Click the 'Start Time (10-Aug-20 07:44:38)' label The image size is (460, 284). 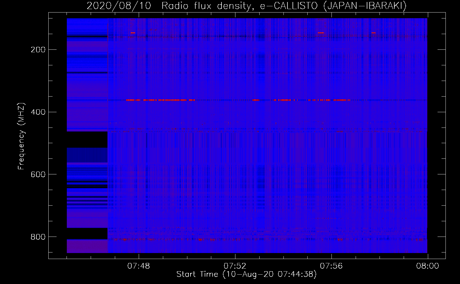246,274
